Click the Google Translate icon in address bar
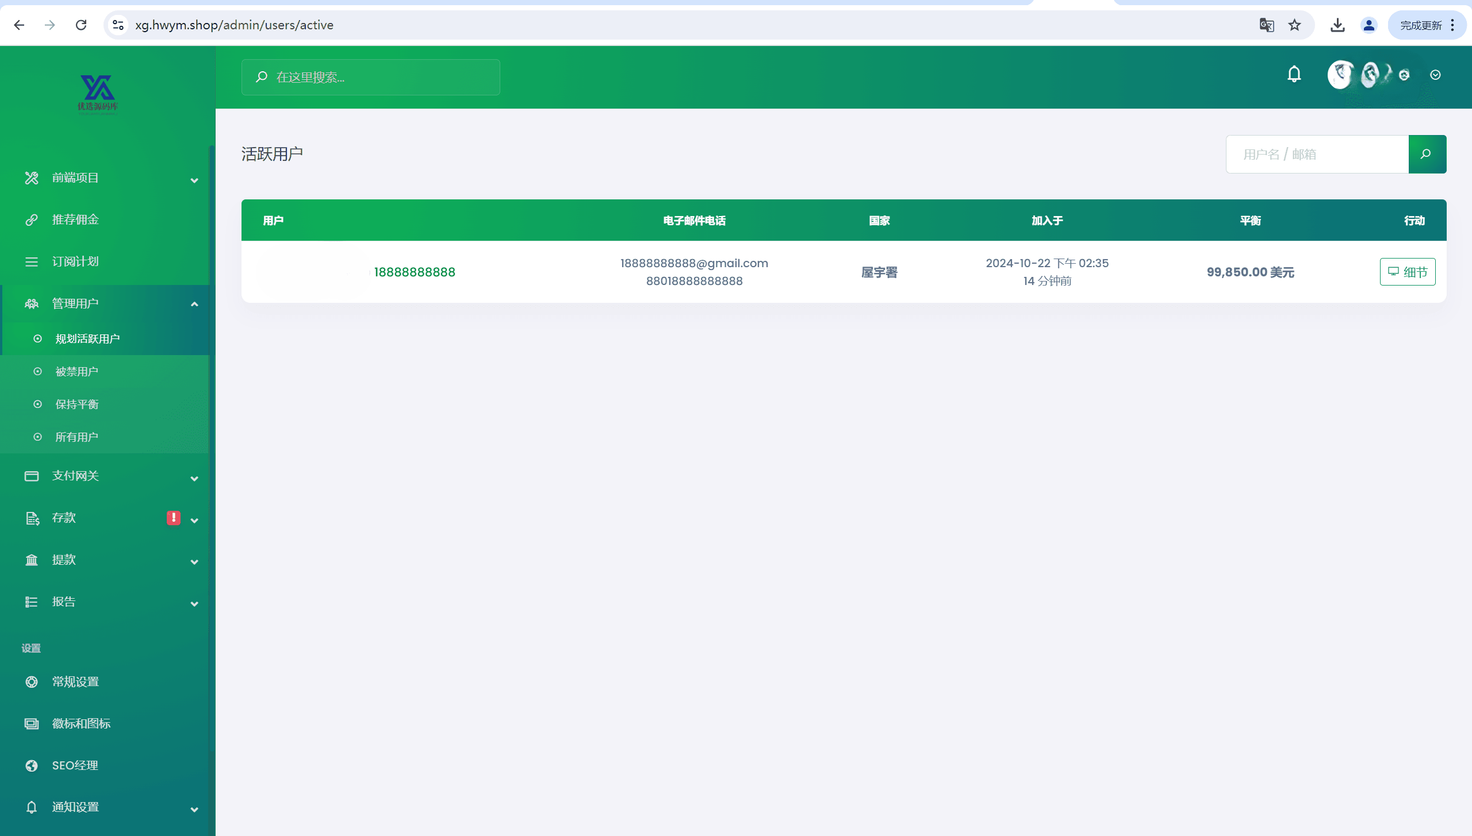The width and height of the screenshot is (1472, 836). (1266, 25)
